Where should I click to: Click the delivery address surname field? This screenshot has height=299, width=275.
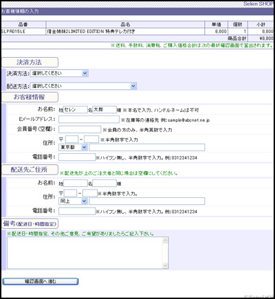tap(76, 184)
